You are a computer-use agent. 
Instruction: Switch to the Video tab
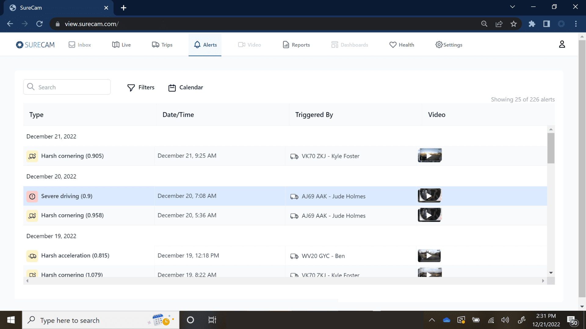(250, 44)
